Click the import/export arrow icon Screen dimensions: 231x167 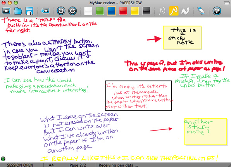[x=45, y=11]
